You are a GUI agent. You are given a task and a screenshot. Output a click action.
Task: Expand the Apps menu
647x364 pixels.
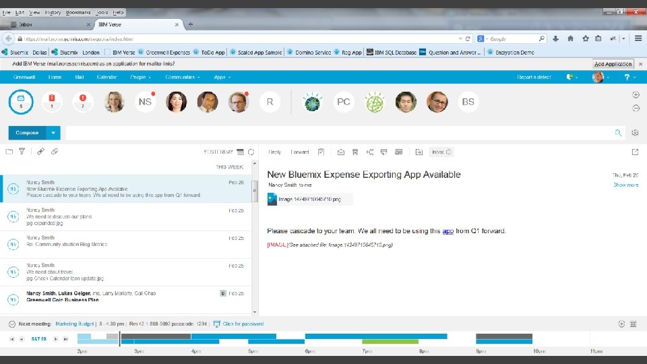[222, 77]
